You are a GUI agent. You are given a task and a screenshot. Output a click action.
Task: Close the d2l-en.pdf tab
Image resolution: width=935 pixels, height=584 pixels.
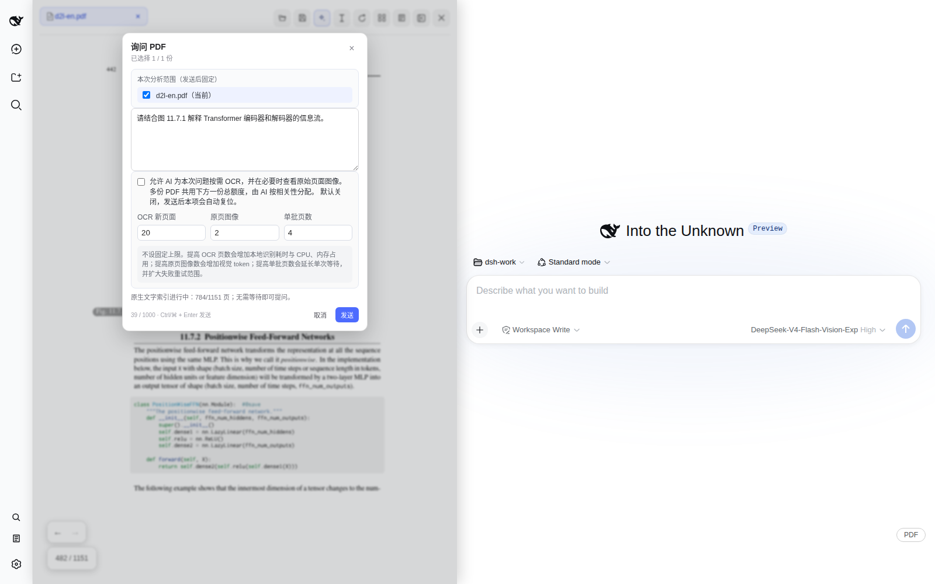[x=138, y=16]
